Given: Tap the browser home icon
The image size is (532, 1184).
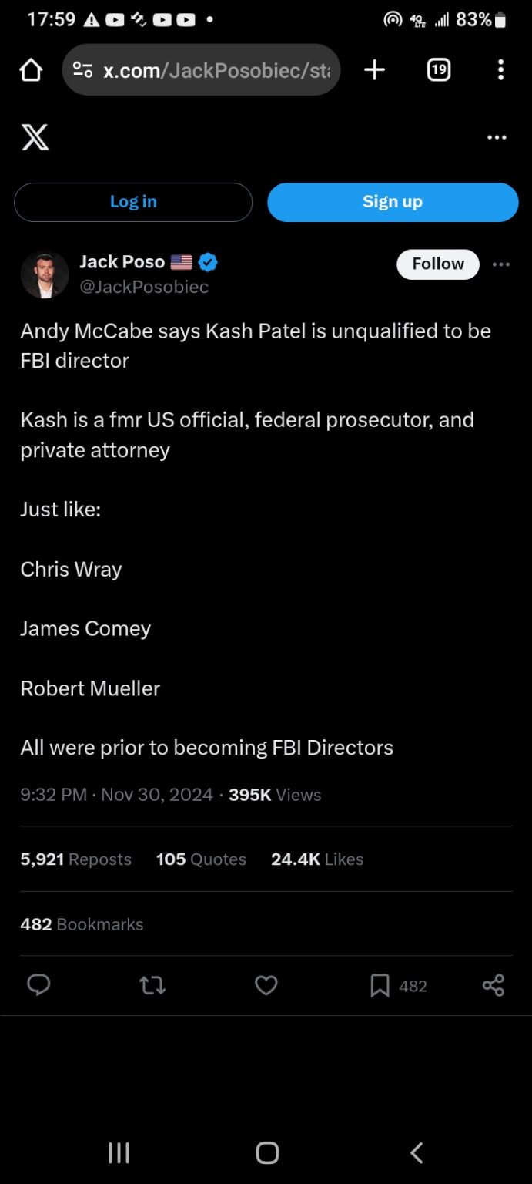Looking at the screenshot, I should pos(31,70).
